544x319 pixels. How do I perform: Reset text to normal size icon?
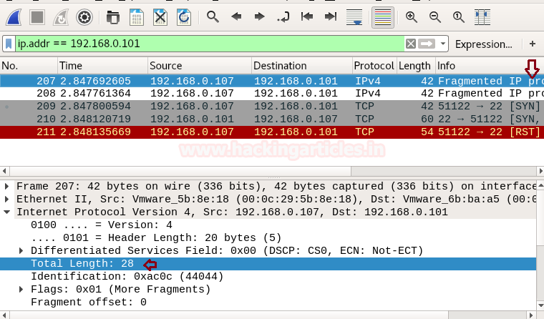pyautogui.click(x=459, y=16)
